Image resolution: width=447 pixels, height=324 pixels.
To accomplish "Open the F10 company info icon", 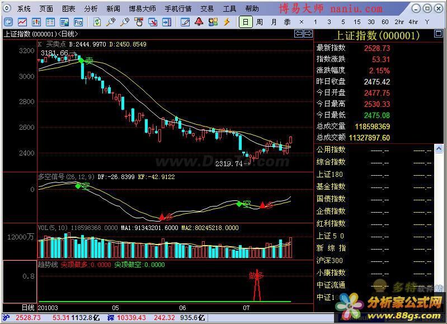I will (78, 22).
